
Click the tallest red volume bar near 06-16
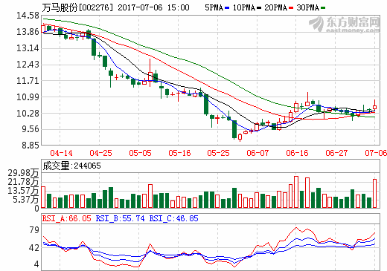(296, 192)
